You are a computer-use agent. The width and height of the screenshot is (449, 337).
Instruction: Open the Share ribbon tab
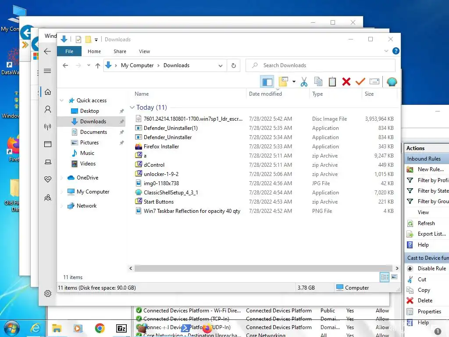coord(120,51)
